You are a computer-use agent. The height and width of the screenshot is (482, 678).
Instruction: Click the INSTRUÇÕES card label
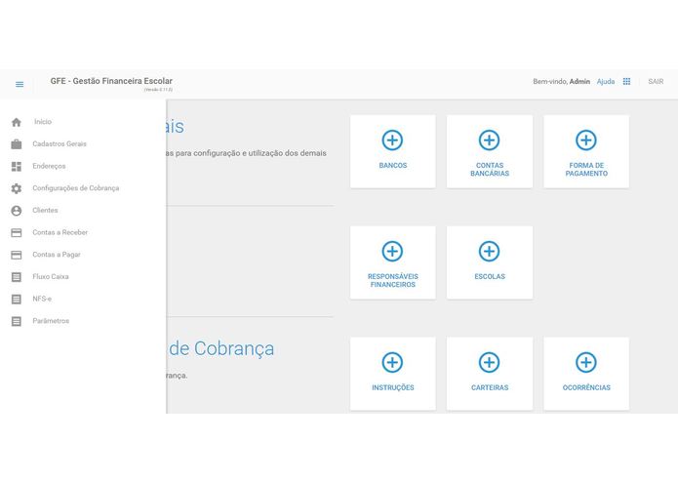(392, 387)
